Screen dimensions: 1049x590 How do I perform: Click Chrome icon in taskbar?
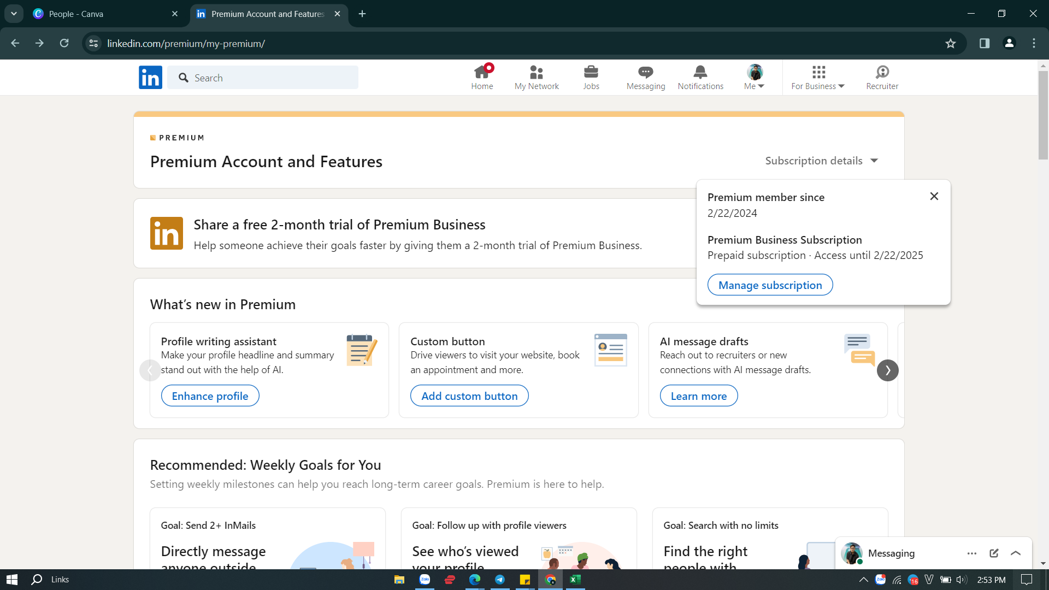pyautogui.click(x=550, y=580)
